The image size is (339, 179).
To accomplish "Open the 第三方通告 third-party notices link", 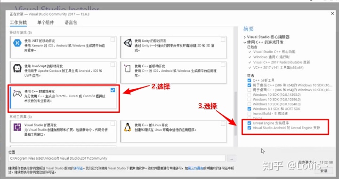I will [196, 168].
